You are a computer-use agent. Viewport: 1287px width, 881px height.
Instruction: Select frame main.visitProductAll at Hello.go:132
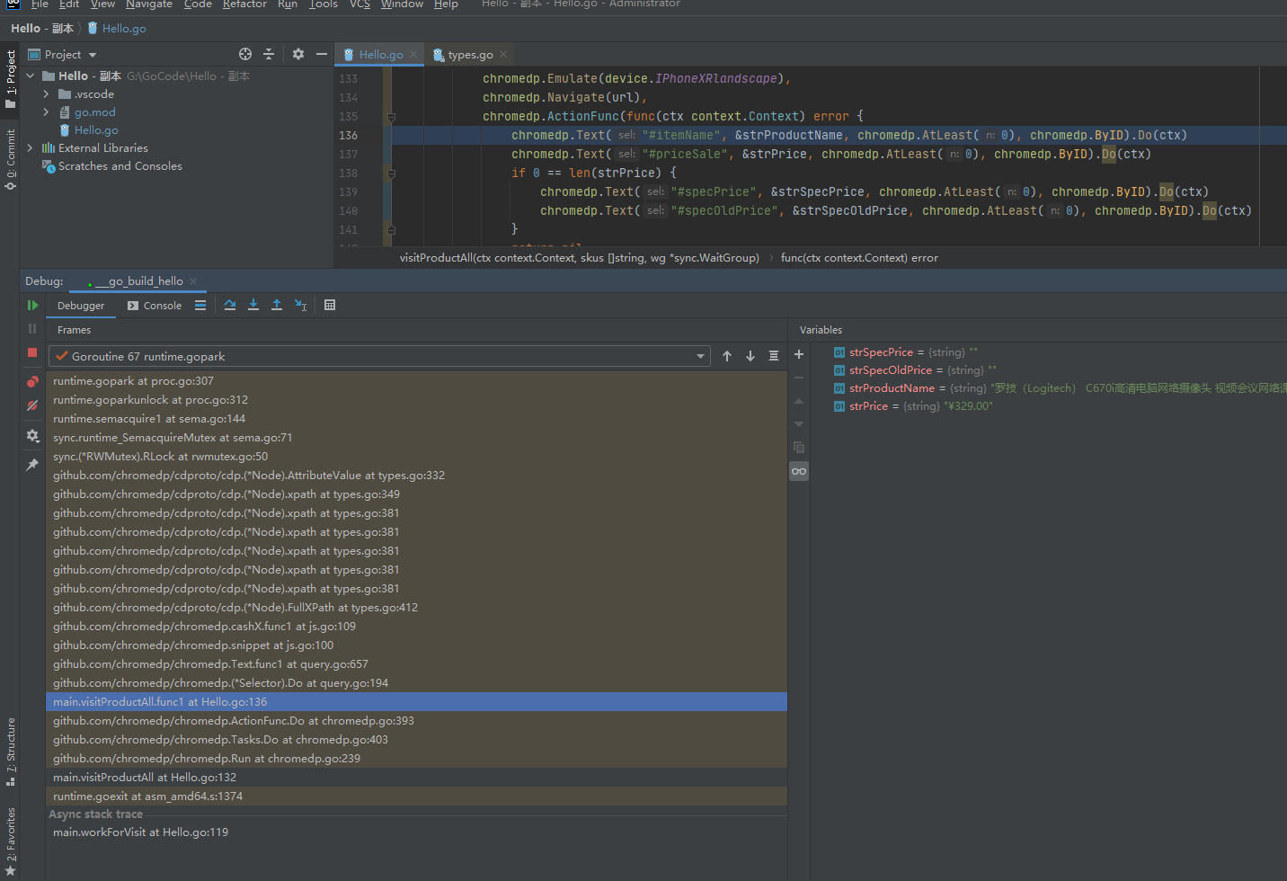click(417, 778)
